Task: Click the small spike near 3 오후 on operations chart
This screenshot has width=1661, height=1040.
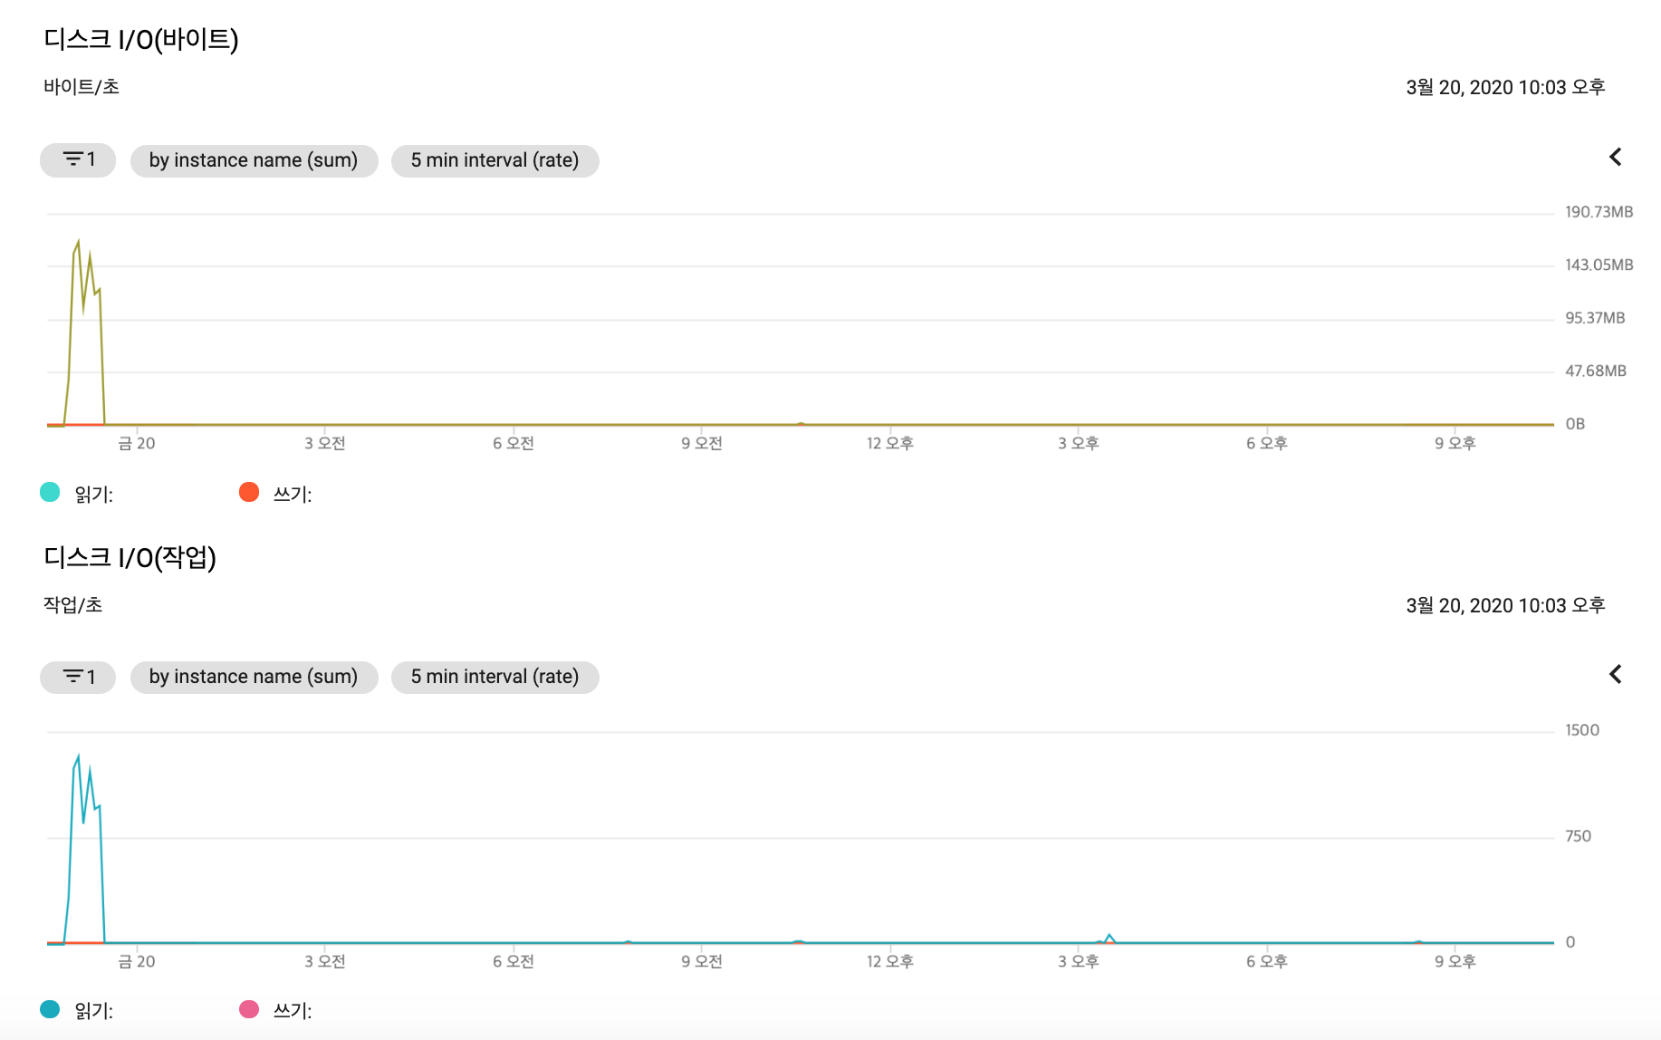Action: coord(1109,937)
